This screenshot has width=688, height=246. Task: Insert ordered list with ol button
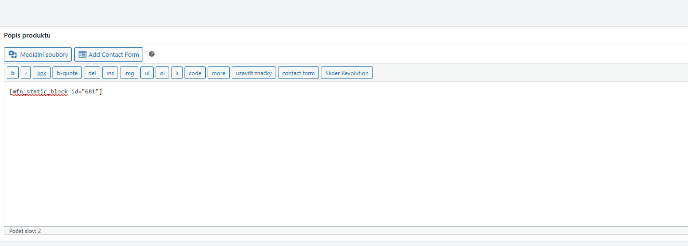(x=162, y=73)
